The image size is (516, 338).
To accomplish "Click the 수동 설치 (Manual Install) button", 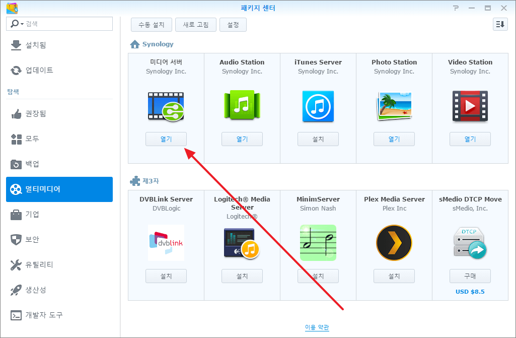I will click(152, 25).
